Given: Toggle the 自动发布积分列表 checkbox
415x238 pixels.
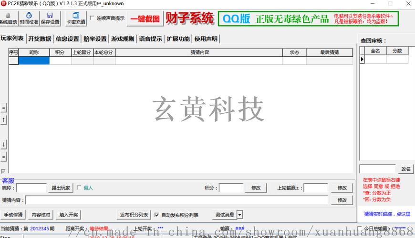Looking at the screenshot, I should point(156,215).
